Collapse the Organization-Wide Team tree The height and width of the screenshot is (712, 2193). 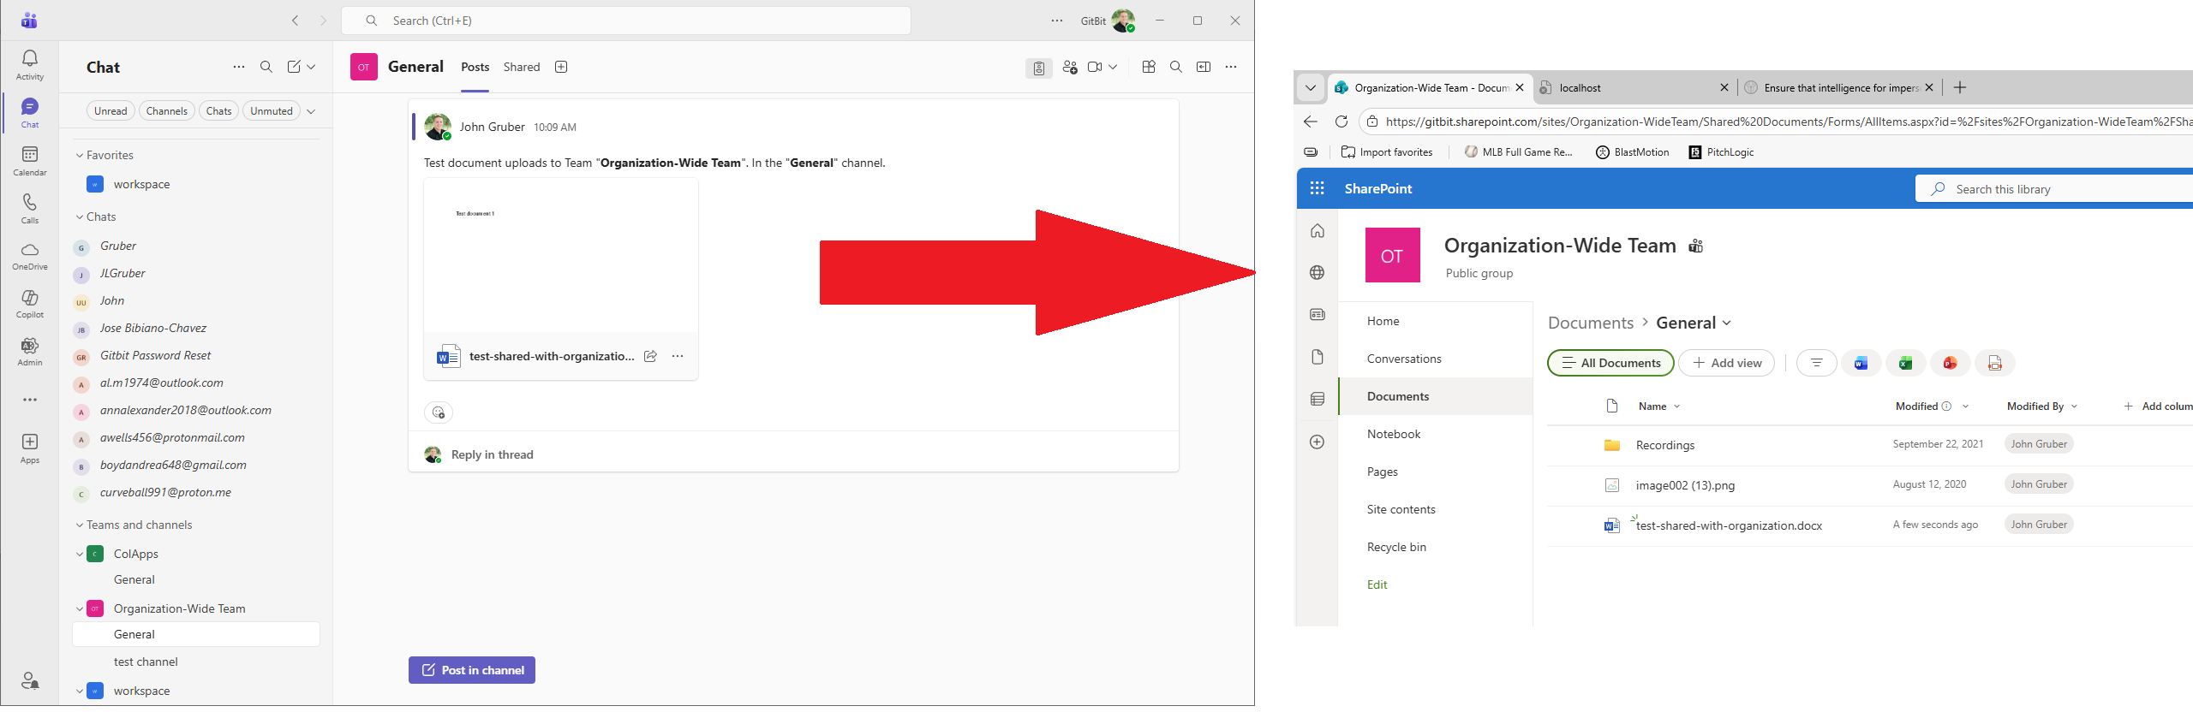[x=80, y=608]
